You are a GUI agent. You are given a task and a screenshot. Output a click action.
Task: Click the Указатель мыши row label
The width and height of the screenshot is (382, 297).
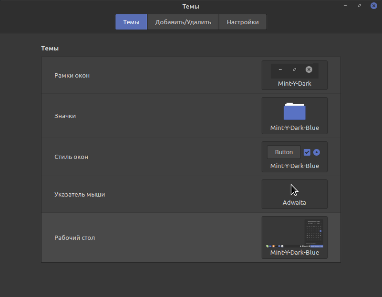click(x=80, y=195)
